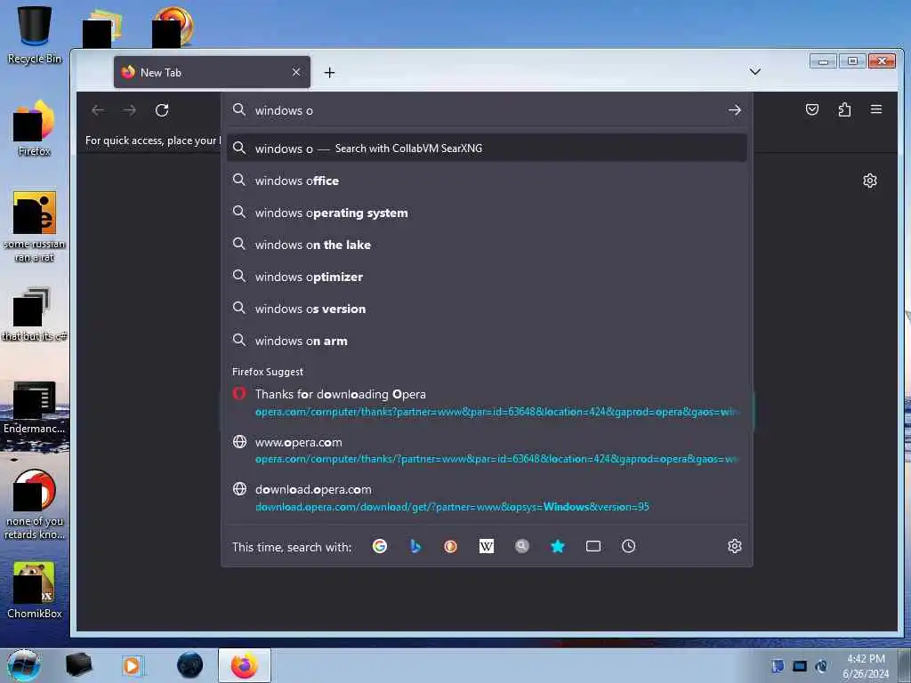Open a new tab with plus button
The image size is (911, 683).
[x=329, y=73]
